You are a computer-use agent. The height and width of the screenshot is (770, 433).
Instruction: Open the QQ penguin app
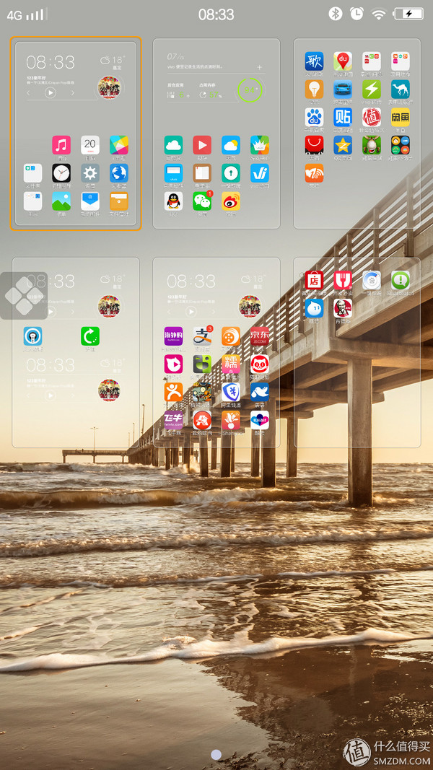coord(173,201)
